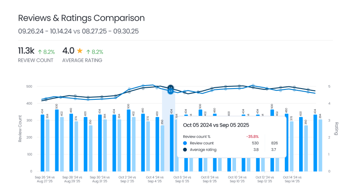The width and height of the screenshot is (351, 194).
Task: Click the Oct 2 '24 vs Sep 2 '25 label
Action: pyautogui.click(x=128, y=179)
